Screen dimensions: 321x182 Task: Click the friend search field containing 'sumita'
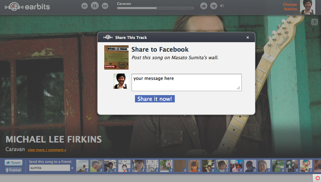50,168
